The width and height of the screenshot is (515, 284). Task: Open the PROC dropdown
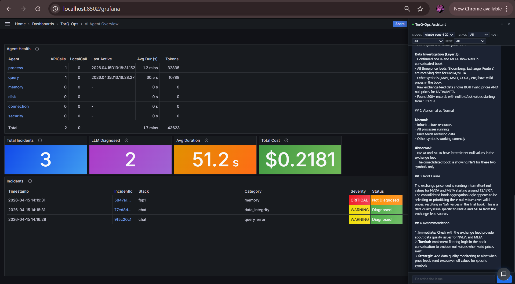click(x=469, y=41)
